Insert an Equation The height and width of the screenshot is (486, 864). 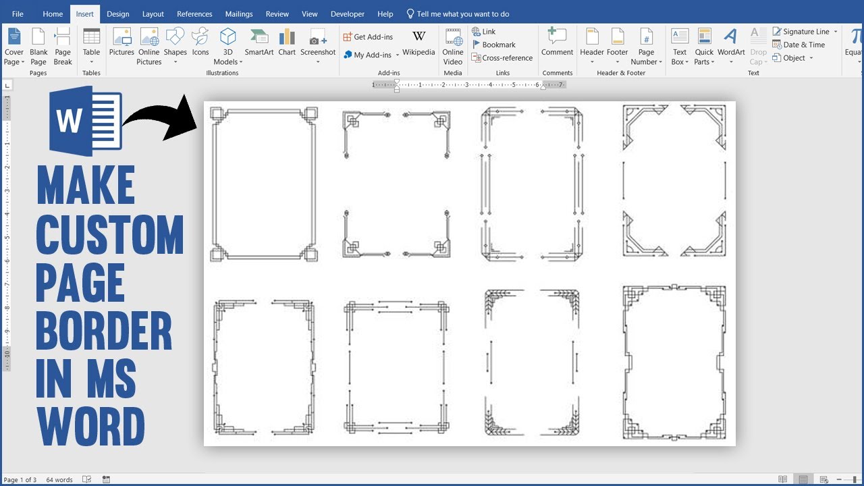click(x=854, y=47)
